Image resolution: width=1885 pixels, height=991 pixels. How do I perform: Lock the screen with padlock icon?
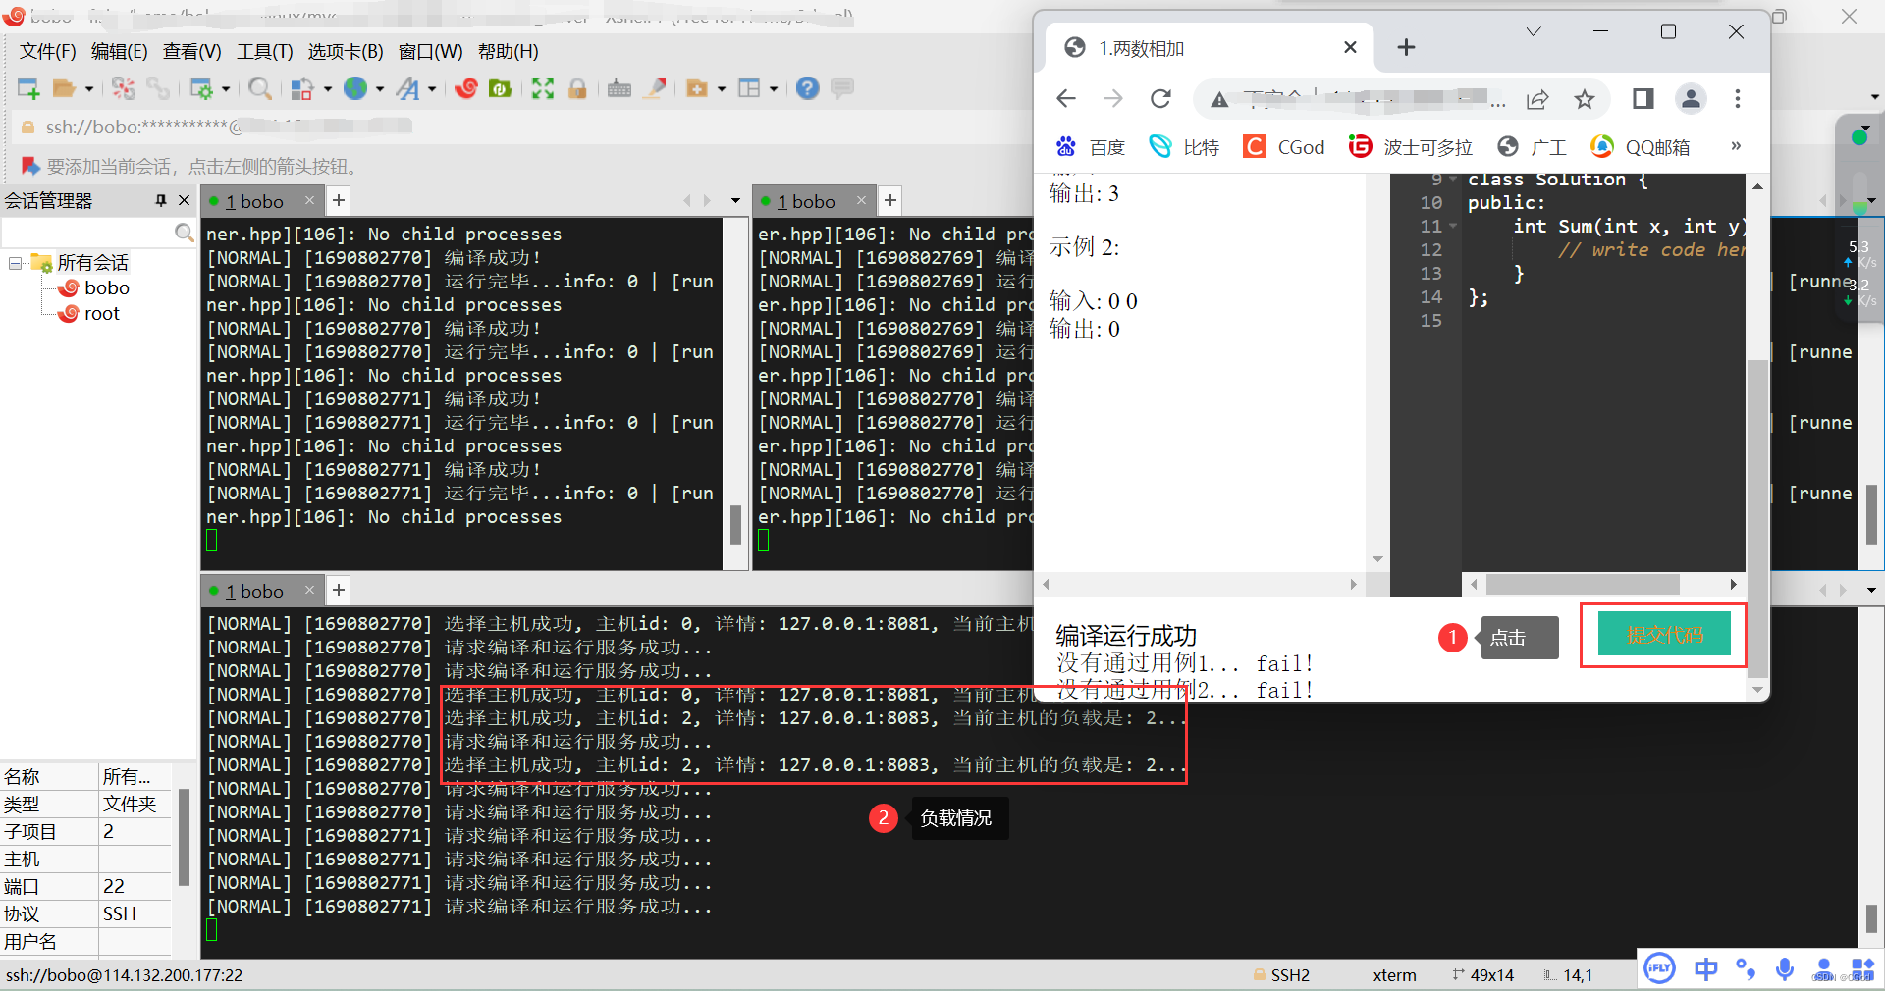(577, 88)
